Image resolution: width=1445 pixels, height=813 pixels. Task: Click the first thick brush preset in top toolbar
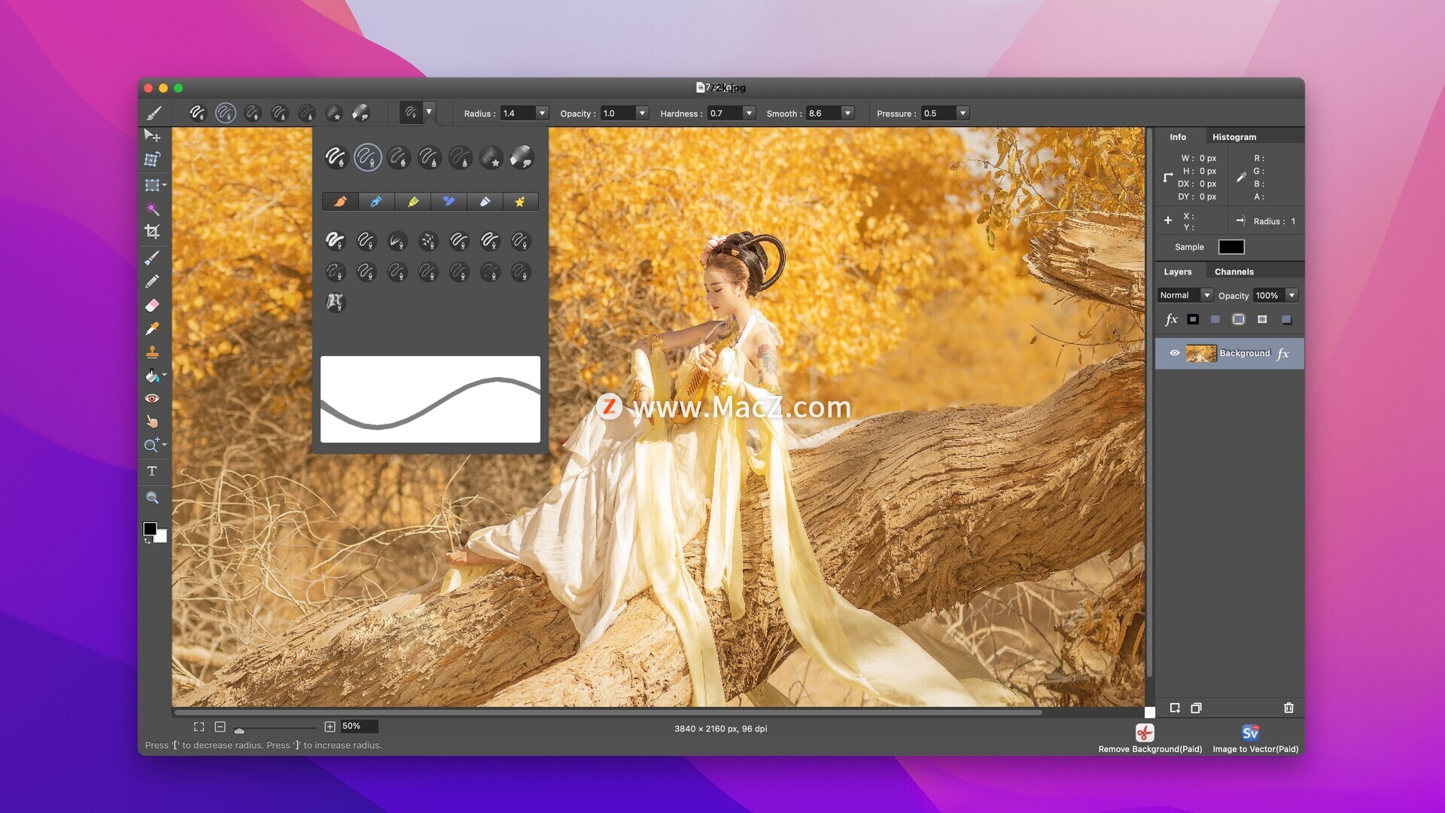click(197, 113)
